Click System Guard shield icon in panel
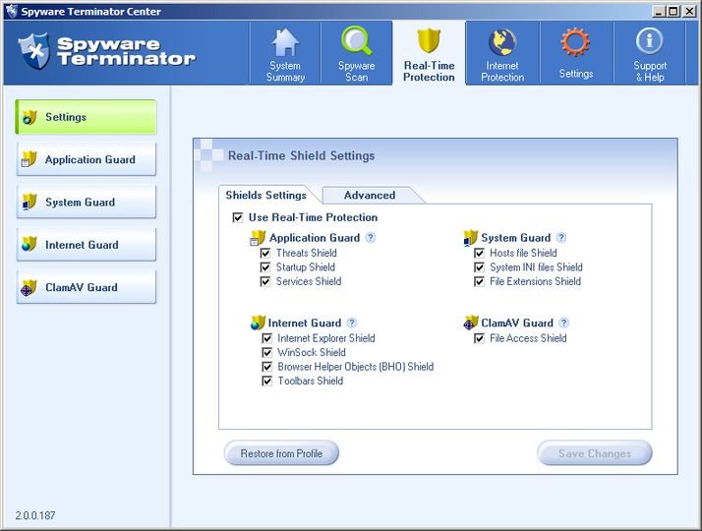 [x=471, y=238]
